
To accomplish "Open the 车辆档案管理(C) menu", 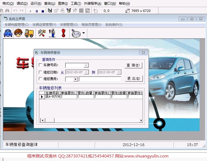I will click(x=17, y=25).
